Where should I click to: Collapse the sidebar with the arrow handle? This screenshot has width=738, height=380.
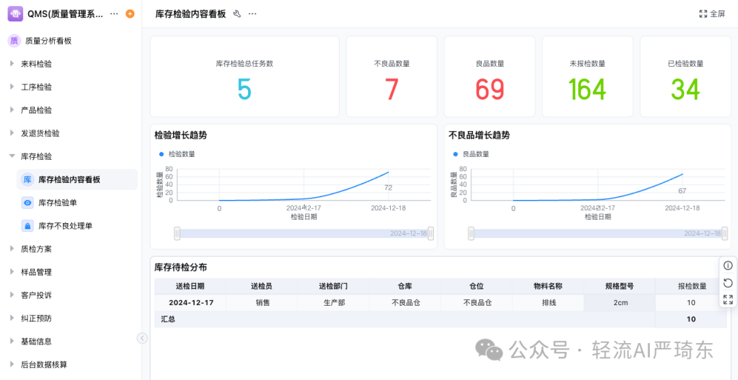pyautogui.click(x=141, y=338)
